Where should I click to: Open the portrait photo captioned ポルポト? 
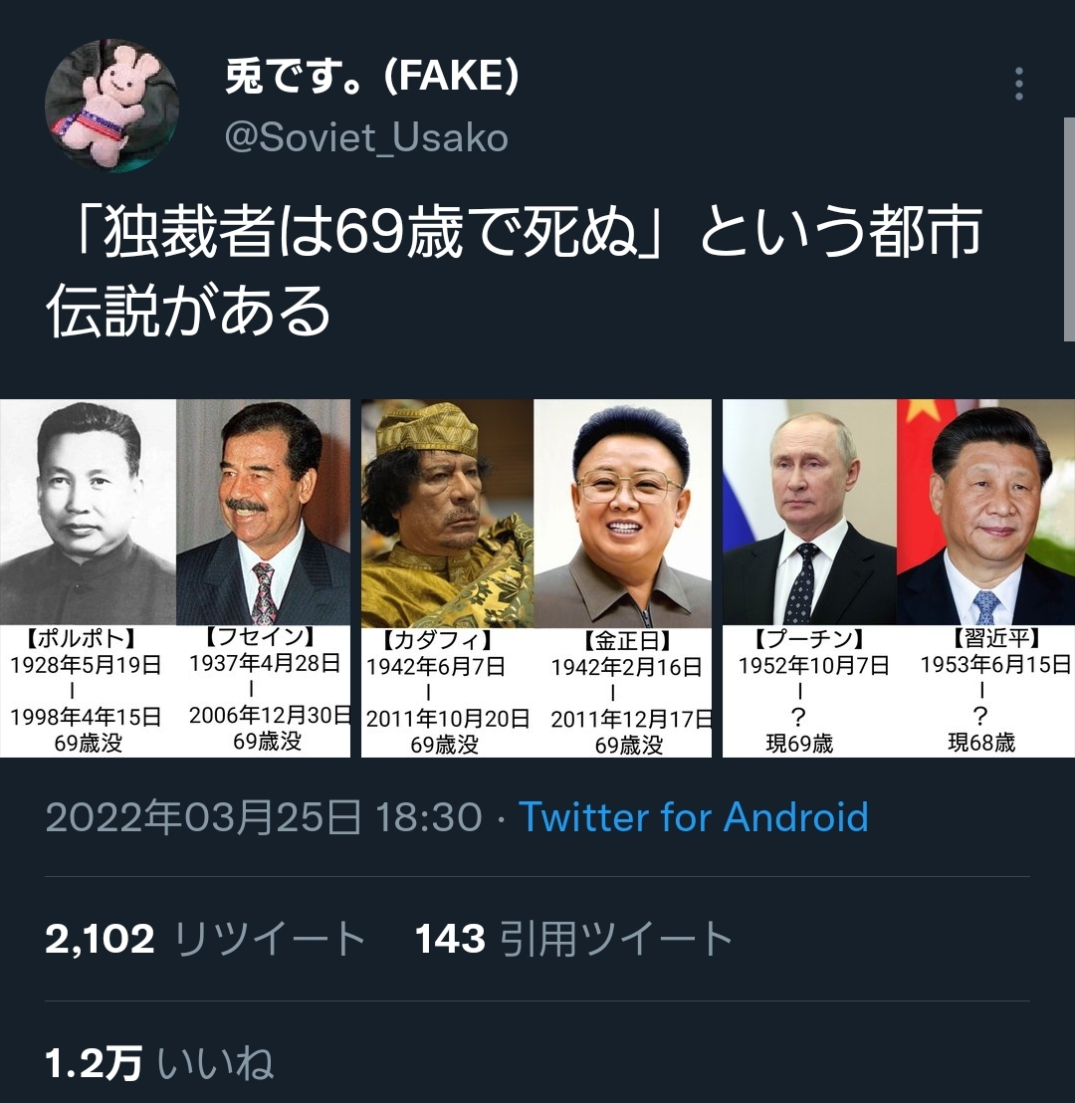(x=88, y=512)
